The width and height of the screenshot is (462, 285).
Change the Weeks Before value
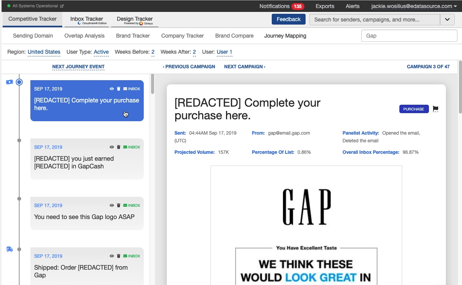tap(153, 52)
